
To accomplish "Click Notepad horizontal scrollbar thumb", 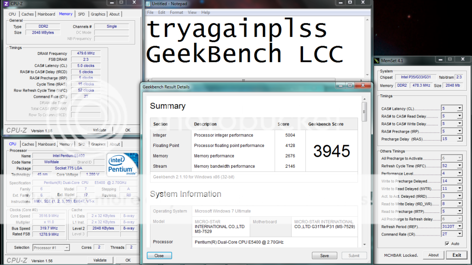I will (244, 80).
